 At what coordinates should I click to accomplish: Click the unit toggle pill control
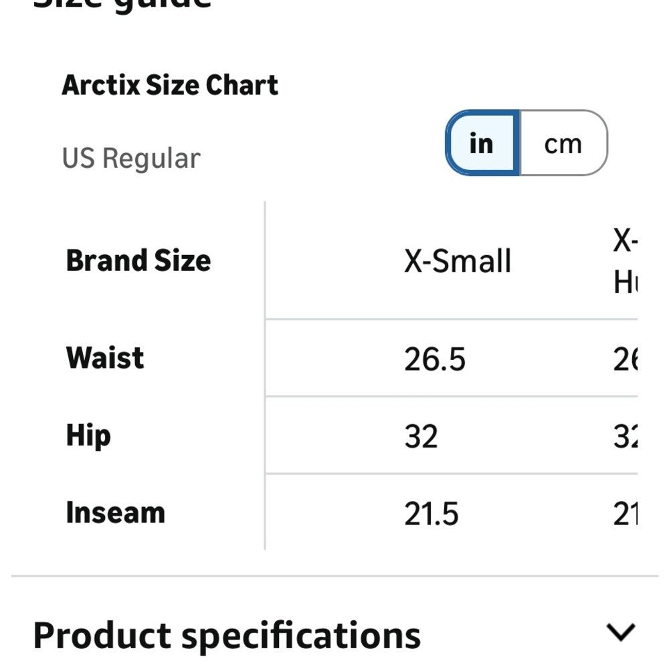(x=526, y=143)
